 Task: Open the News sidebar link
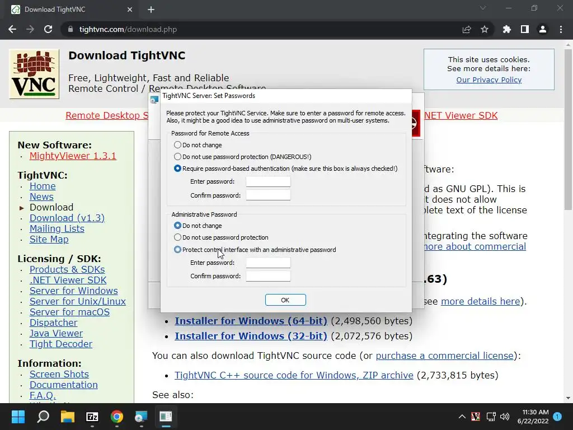click(41, 197)
